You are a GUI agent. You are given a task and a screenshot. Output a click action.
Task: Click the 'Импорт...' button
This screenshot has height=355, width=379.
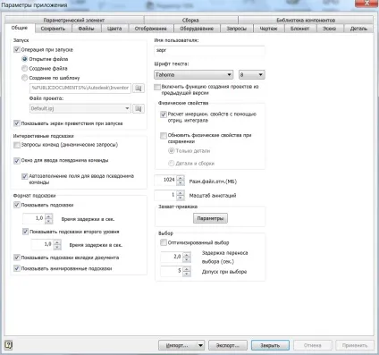pos(177,345)
